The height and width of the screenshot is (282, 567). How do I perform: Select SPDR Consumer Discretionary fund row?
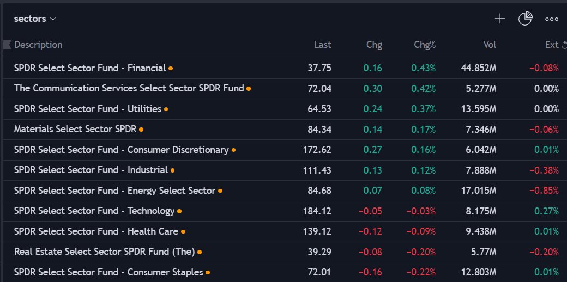click(285, 150)
